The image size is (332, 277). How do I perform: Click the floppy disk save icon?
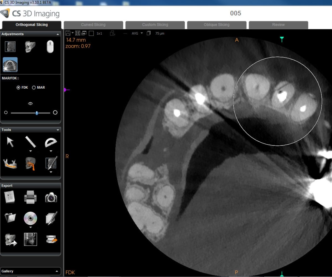[68, 33]
